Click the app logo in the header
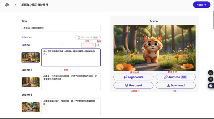The width and height of the screenshot is (214, 119). point(7,5)
